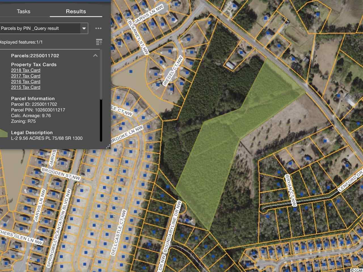Click the BRYAN CT NW street label
Screen dimensions: 363x272
(x=291, y=190)
